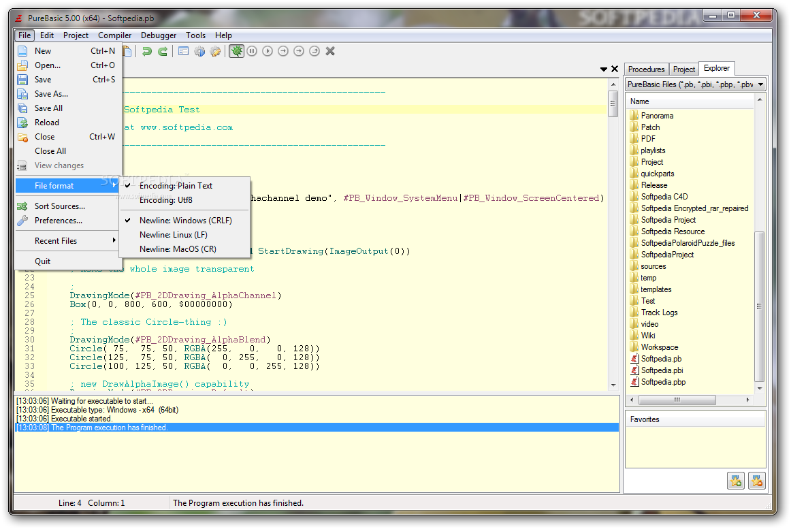Click the add favorite icon button
Screen dimensions: 791x529
(736, 481)
